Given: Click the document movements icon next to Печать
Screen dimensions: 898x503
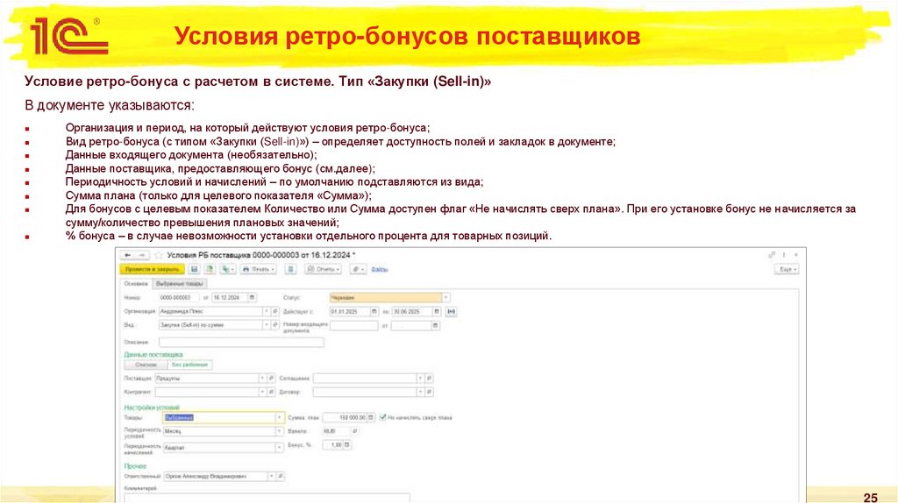Looking at the screenshot, I should click(x=291, y=269).
